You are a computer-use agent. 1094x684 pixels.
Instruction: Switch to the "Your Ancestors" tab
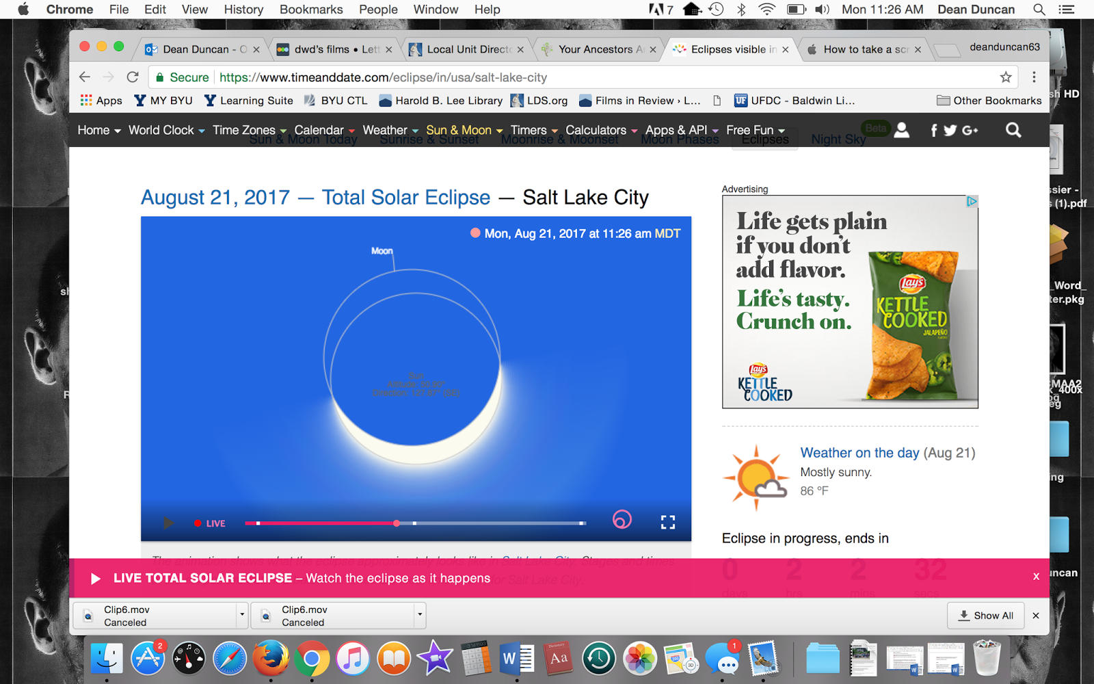[x=599, y=49]
